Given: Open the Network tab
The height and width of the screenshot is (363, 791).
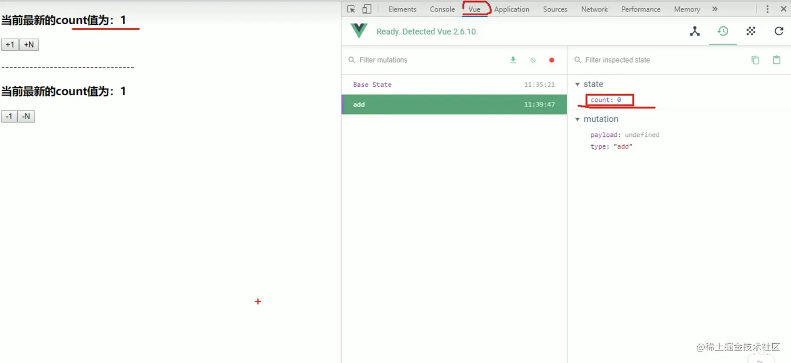Looking at the screenshot, I should point(594,9).
